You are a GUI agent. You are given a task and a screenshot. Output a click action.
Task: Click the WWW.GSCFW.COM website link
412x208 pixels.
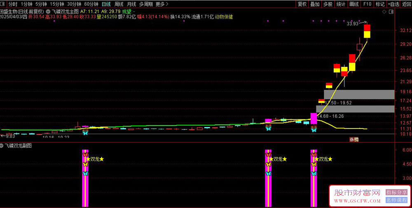click(357, 201)
